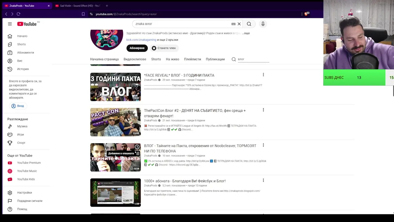The height and width of the screenshot is (222, 394).
Task: Reload the page in browser
Action: 18,14
